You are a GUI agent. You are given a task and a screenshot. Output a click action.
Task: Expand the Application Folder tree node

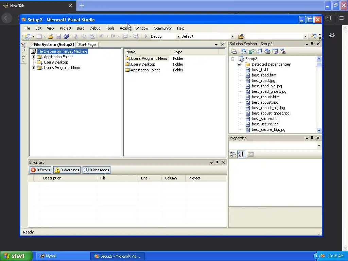(34, 57)
